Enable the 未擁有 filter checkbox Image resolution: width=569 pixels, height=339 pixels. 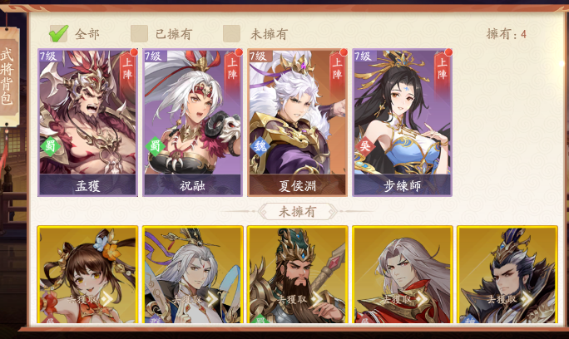tap(231, 34)
